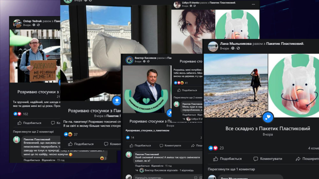Open Ostap Yednak's protest sign photo
The image size is (319, 179).
(x=35, y=56)
